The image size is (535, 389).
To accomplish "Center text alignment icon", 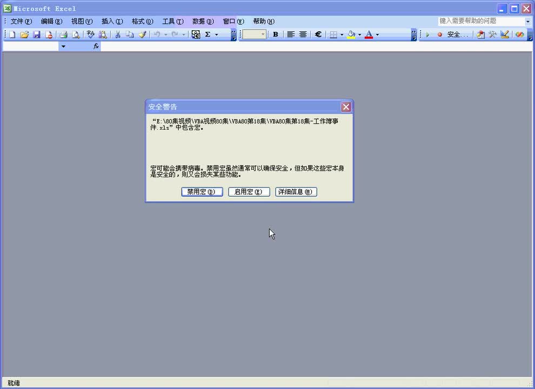I will [303, 35].
